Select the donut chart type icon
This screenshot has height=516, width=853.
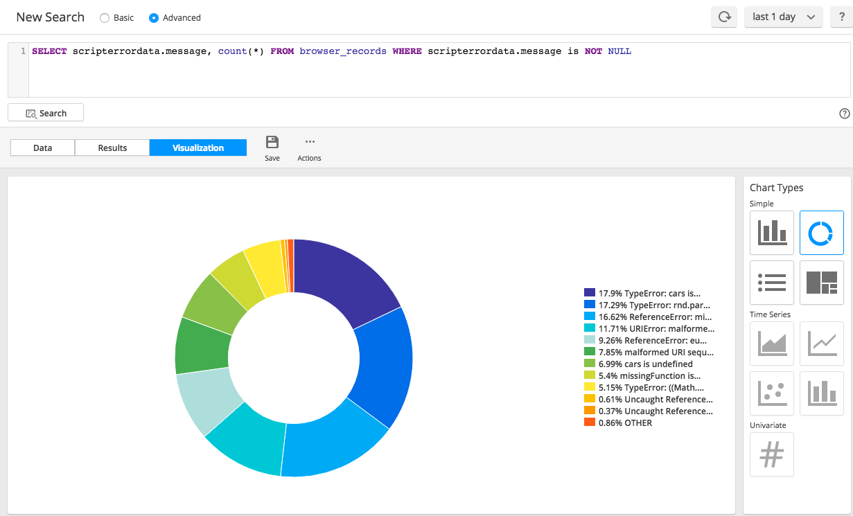[822, 233]
